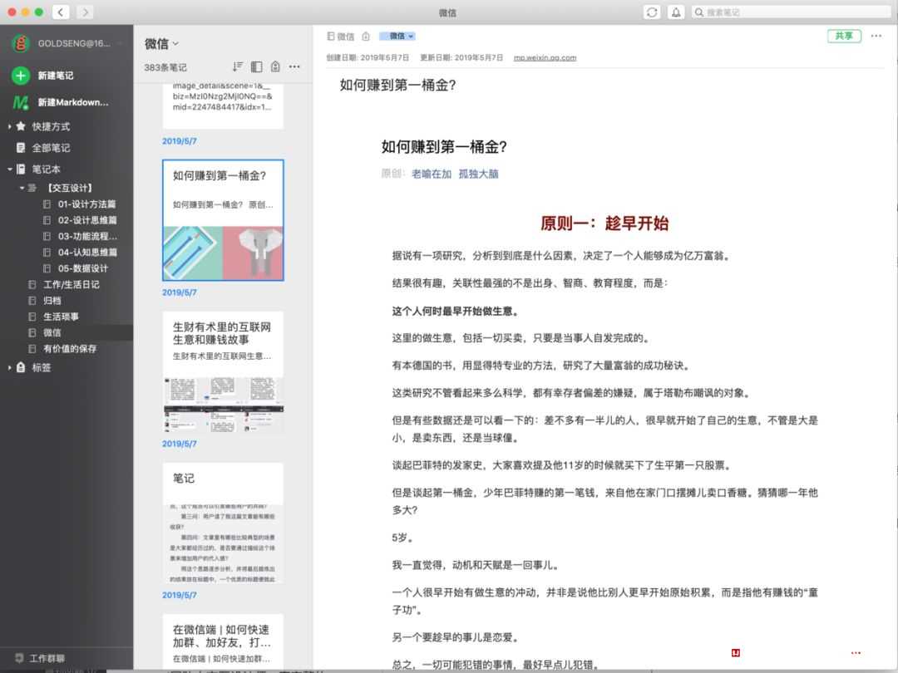Open the mp.weixin.qq.com source link
The height and width of the screenshot is (673, 898).
point(545,58)
